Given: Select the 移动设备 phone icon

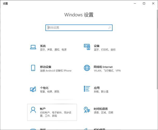Looking at the screenshot, I should point(33,68).
